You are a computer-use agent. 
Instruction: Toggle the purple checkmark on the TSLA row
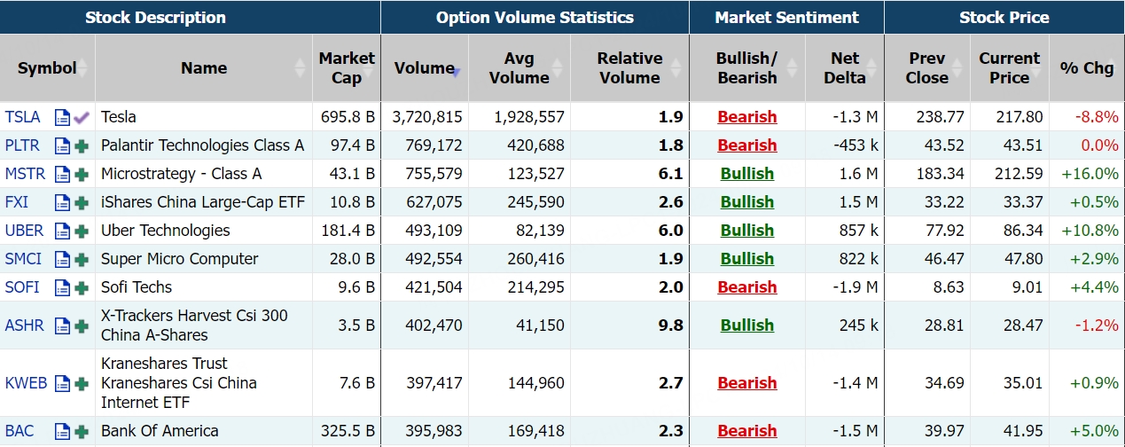click(x=82, y=117)
